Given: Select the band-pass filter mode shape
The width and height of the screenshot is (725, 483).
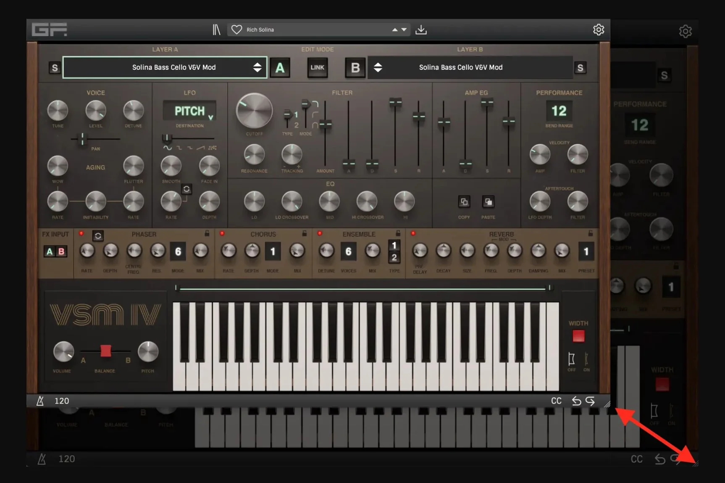Looking at the screenshot, I should pos(315,125).
